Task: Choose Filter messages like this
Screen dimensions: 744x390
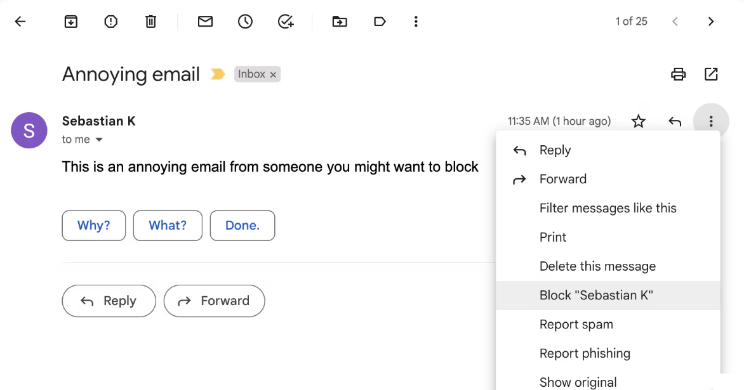Action: tap(608, 208)
